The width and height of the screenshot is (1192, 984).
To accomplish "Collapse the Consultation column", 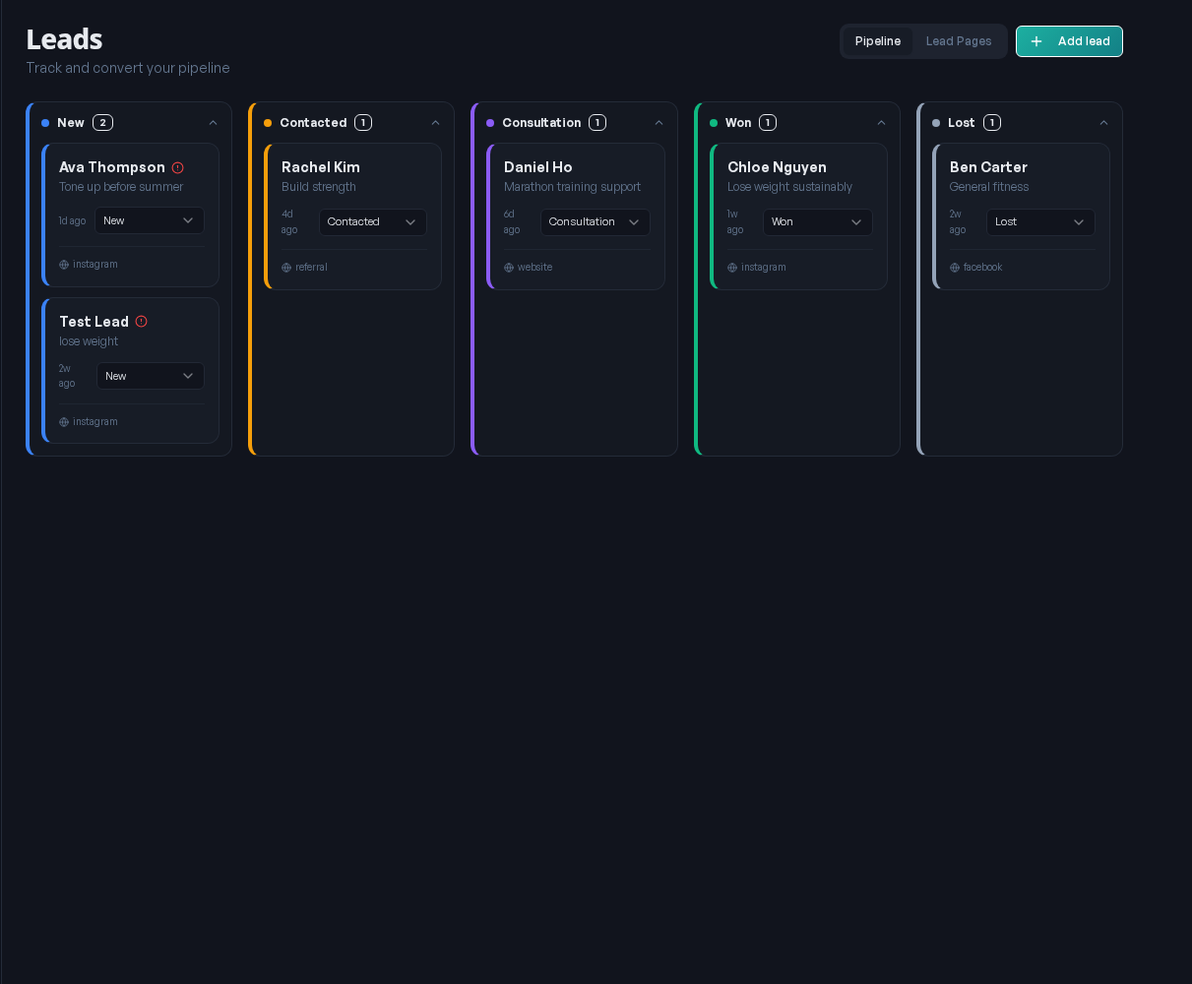I will tap(659, 123).
